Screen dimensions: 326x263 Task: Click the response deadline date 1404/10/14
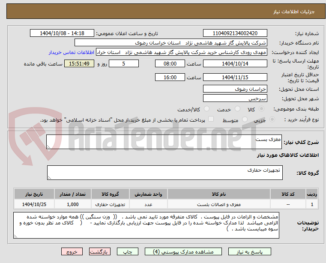pos(235,64)
